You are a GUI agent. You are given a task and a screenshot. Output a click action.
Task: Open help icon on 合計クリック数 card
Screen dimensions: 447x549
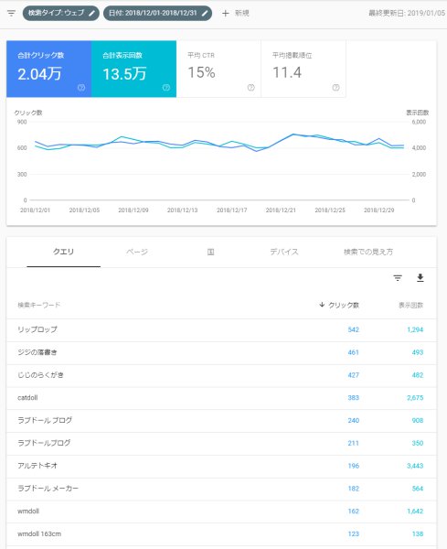pyautogui.click(x=81, y=88)
